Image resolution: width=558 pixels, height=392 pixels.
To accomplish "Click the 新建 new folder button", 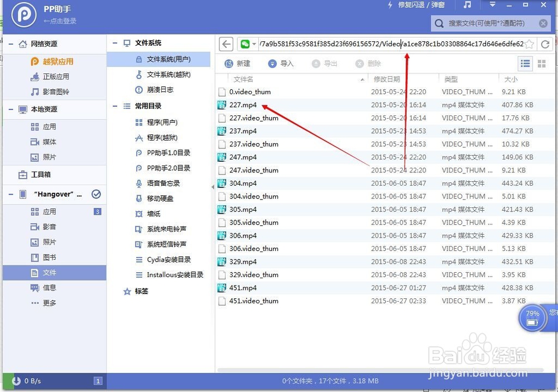I will pyautogui.click(x=242, y=64).
